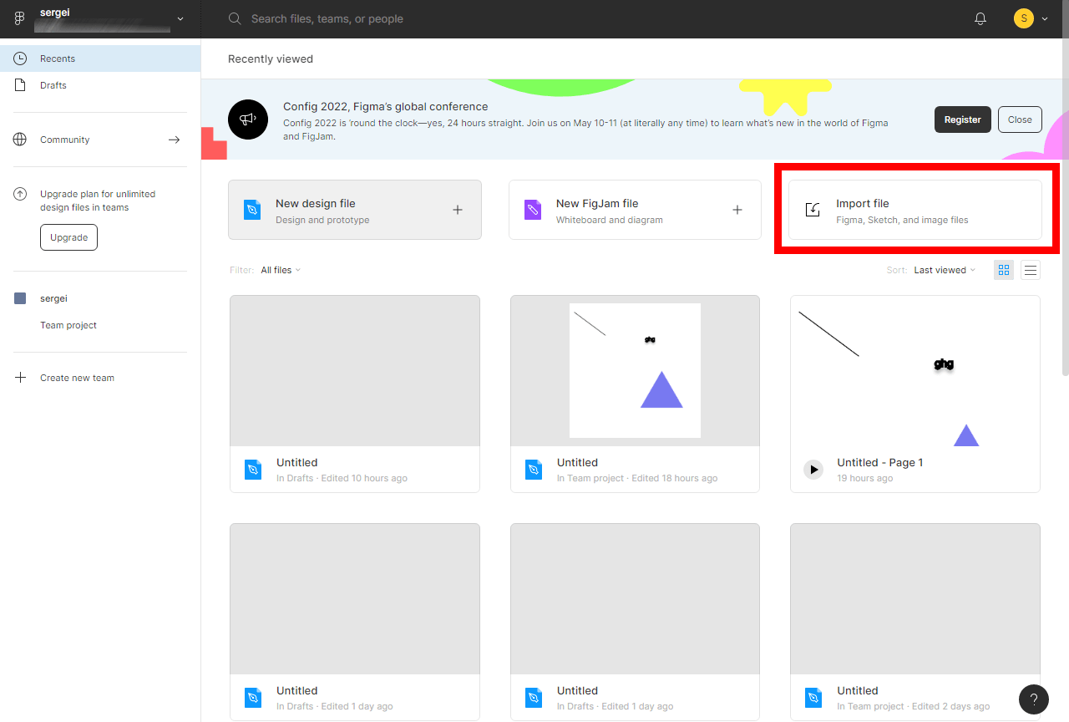
Task: Click file icon of Untitled edited 18 hours ago
Action: [534, 470]
